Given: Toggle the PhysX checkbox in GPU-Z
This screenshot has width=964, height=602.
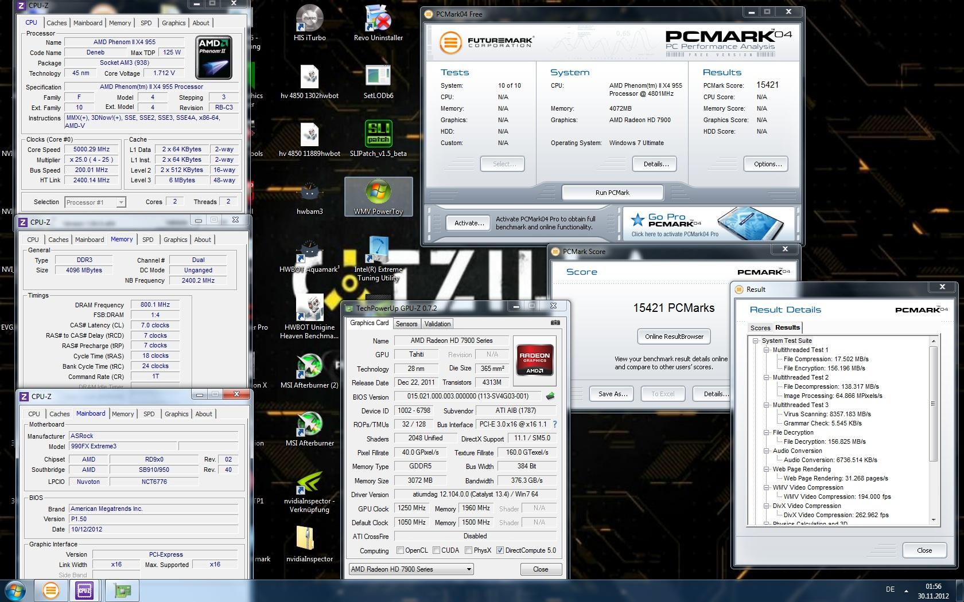Looking at the screenshot, I should pos(468,550).
